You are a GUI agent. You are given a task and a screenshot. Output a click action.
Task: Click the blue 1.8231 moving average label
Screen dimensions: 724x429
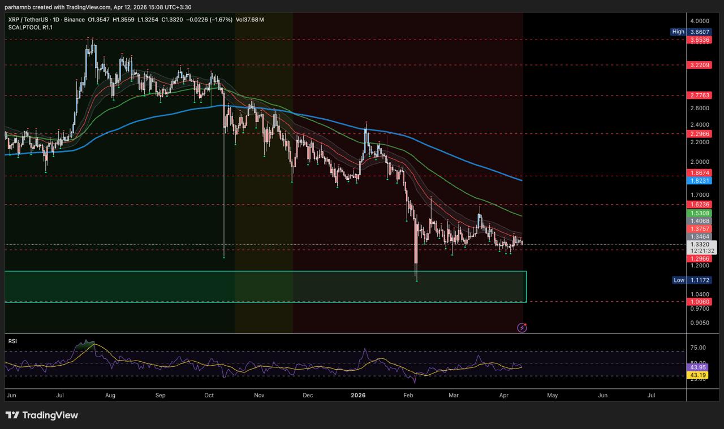(699, 181)
